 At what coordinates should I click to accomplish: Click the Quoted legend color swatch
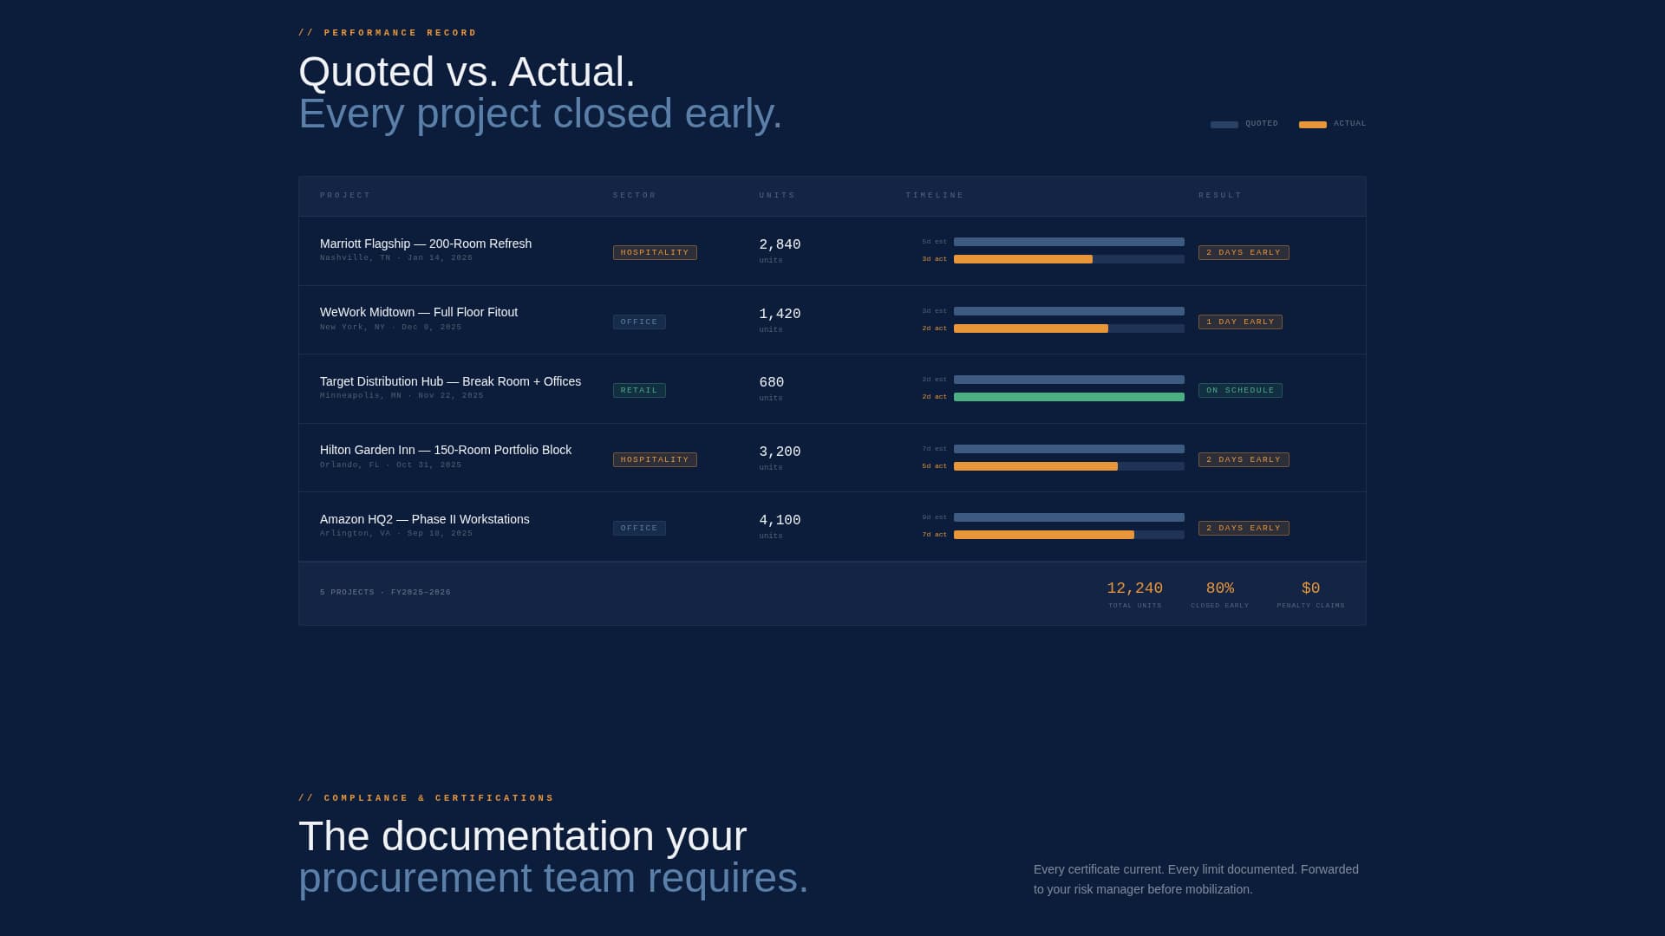[1224, 125]
